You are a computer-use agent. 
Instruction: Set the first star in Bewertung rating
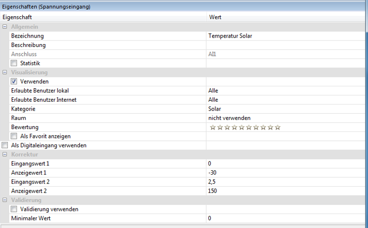[213, 127]
